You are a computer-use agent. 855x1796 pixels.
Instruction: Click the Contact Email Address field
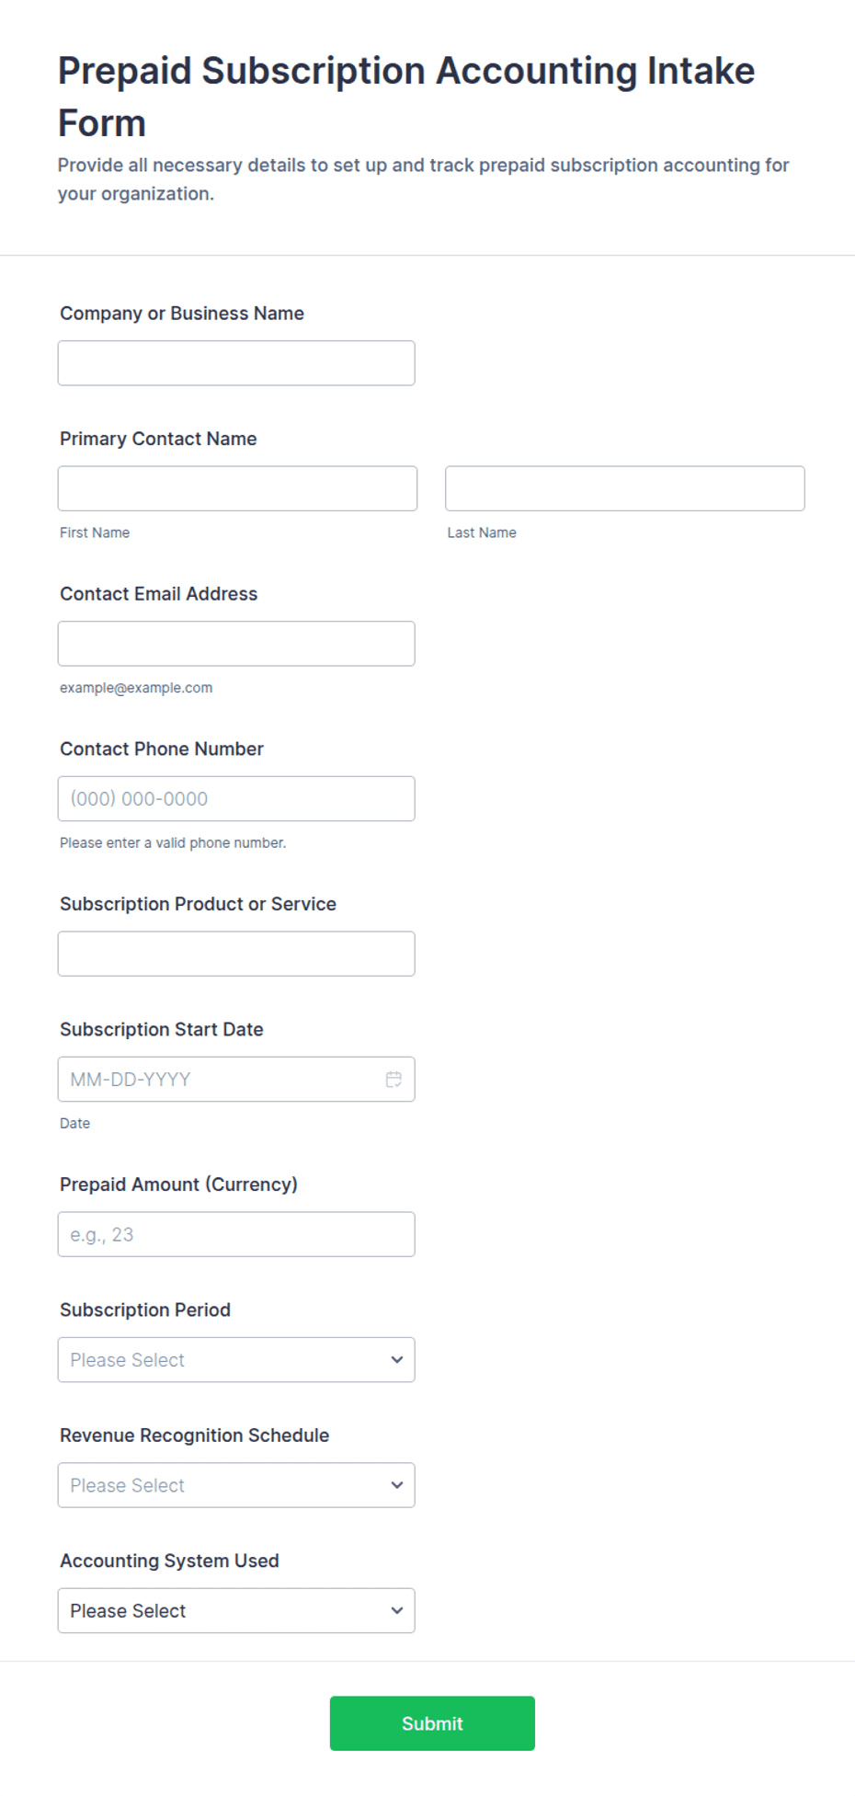pyautogui.click(x=236, y=644)
